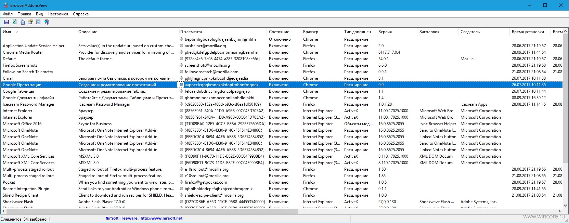
Task: Click the Adobe Systems, Inc. creator cell
Action: pyautogui.click(x=479, y=202)
